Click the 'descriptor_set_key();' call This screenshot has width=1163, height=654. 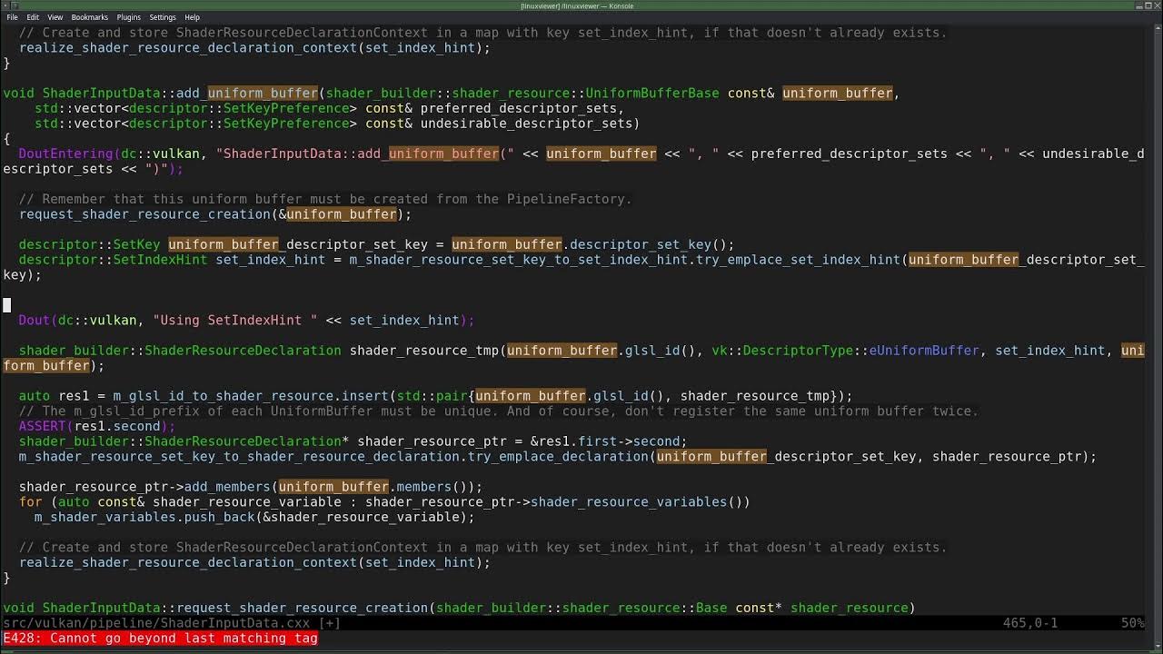[x=652, y=244]
